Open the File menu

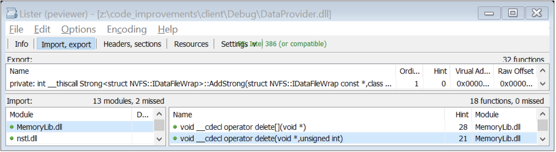[16, 30]
